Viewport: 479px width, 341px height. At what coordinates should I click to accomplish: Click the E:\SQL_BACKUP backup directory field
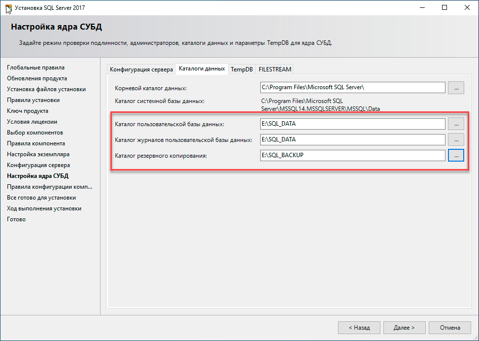point(352,155)
